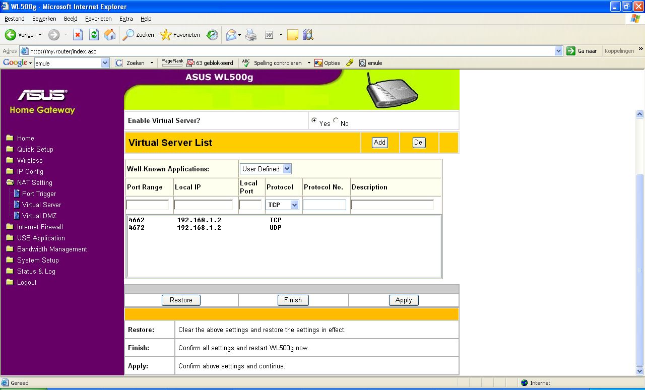This screenshot has height=390, width=645.
Task: Click the page icon beside Port Trigger
Action: (17, 193)
